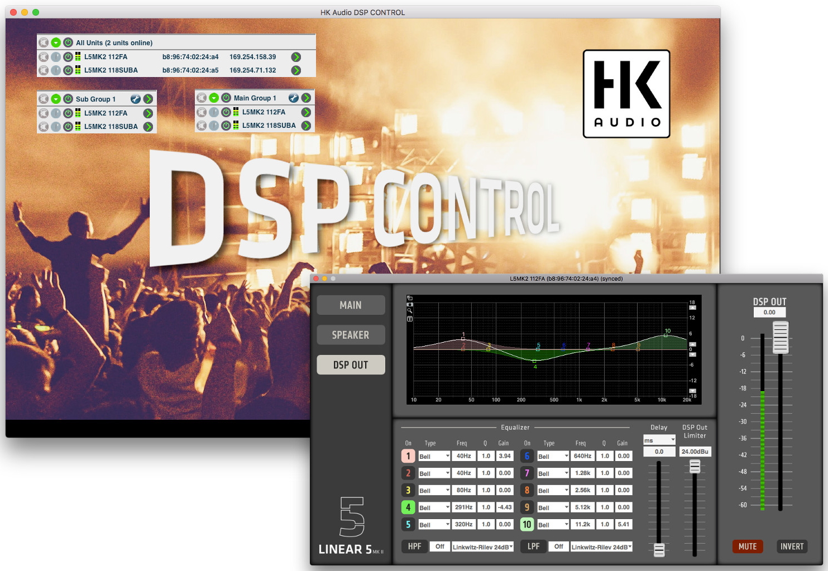Click the magnifier zoom icon in EQ graph

pos(410,311)
